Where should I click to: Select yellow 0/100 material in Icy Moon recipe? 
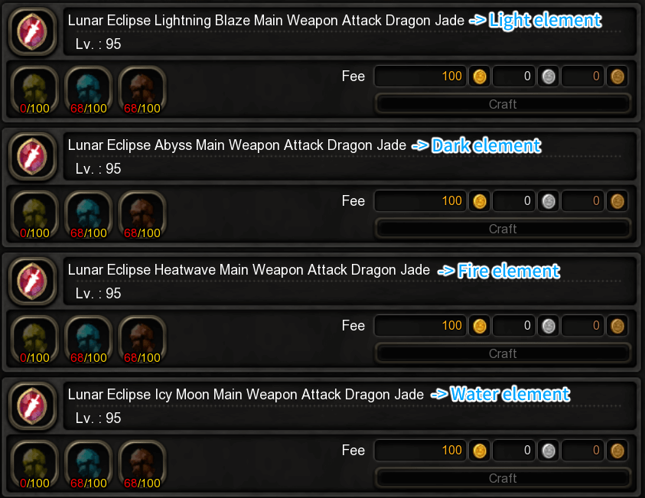point(35,464)
